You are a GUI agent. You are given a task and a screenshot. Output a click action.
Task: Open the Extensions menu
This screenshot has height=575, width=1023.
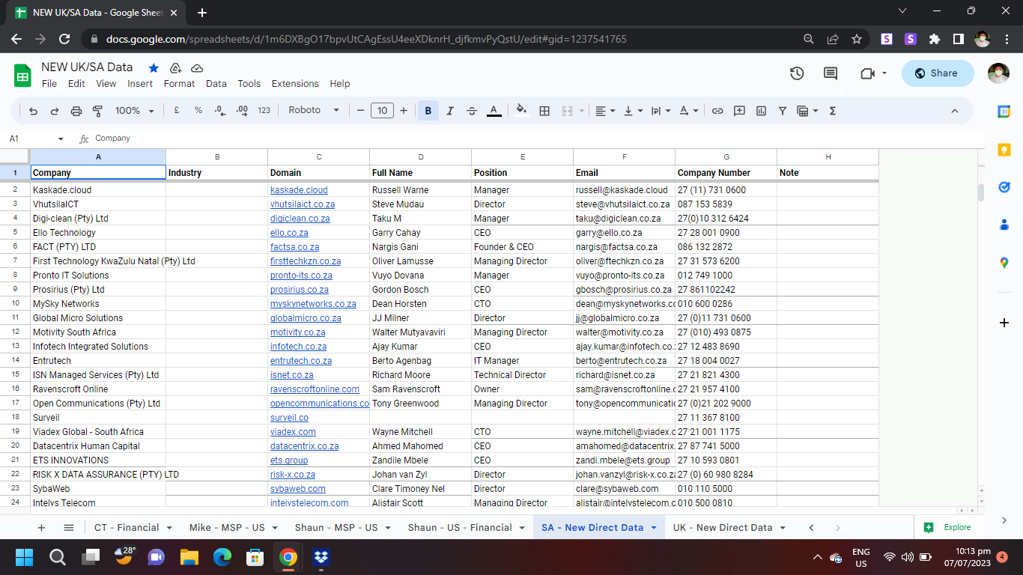[295, 84]
